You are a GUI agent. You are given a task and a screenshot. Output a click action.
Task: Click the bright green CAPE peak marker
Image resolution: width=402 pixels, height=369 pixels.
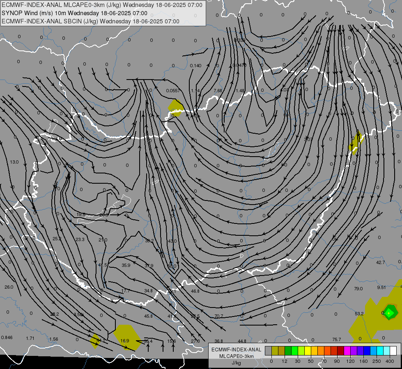click(x=389, y=313)
